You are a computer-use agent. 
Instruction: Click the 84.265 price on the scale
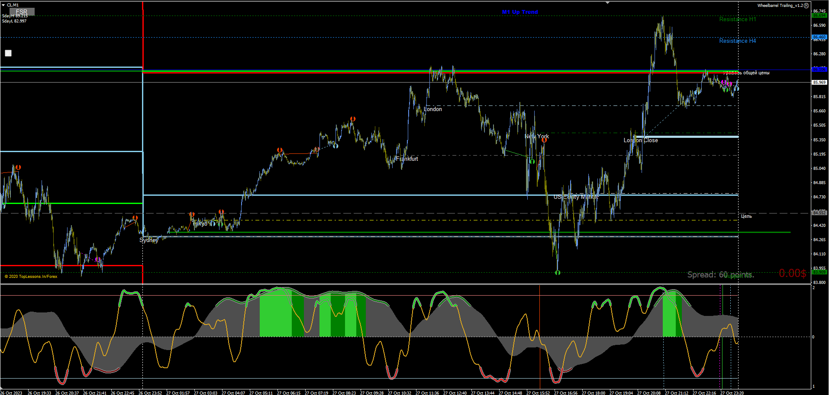(819, 240)
